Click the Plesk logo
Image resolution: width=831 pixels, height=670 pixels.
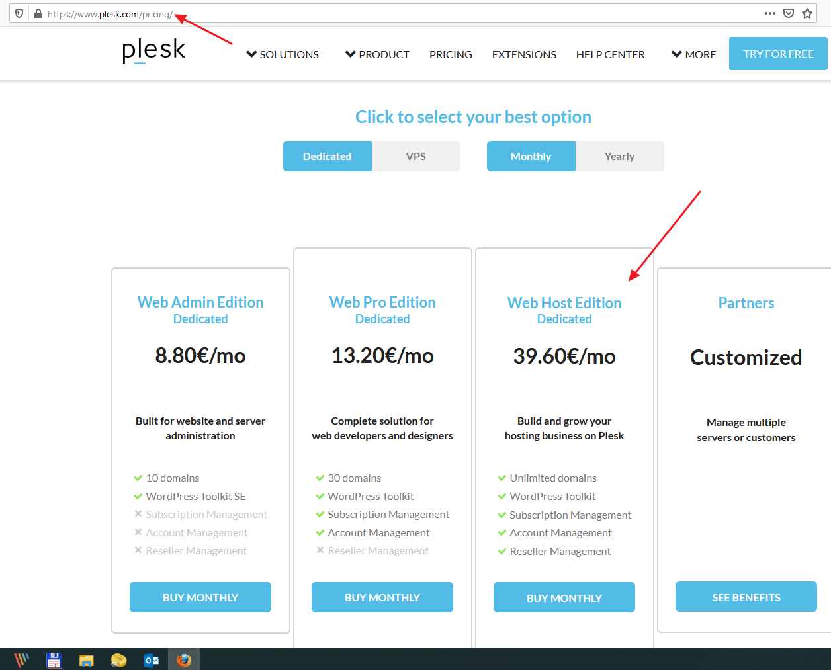click(153, 51)
